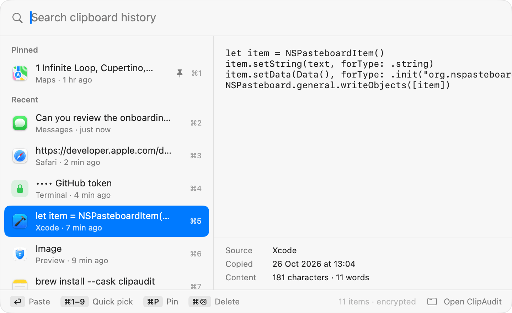Click the Messages app icon

tap(20, 123)
